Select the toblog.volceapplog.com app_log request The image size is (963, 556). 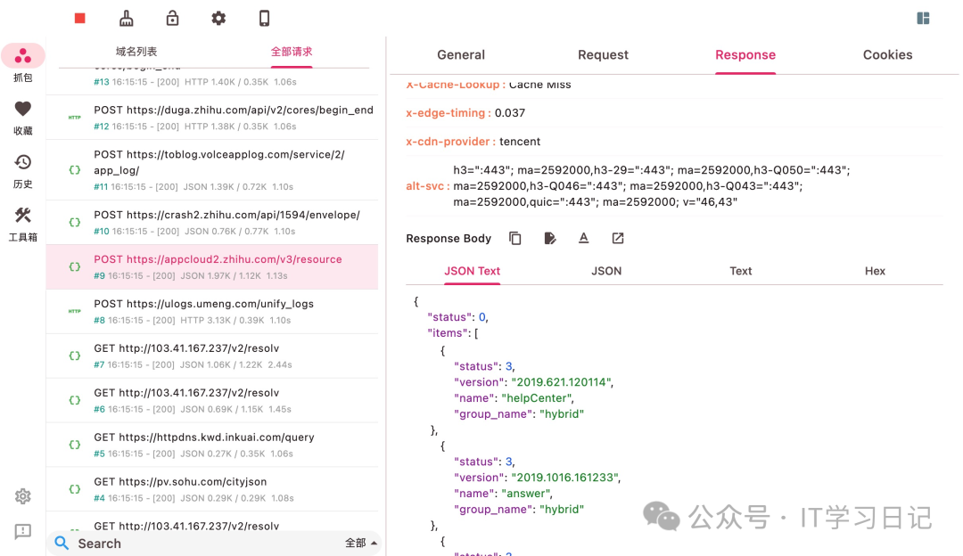(x=212, y=170)
